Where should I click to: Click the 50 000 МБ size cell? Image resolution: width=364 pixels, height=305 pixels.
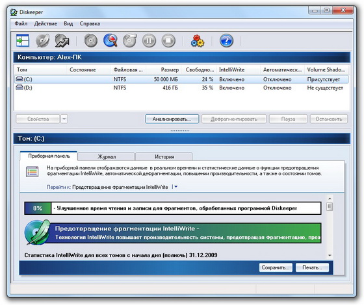coord(166,79)
